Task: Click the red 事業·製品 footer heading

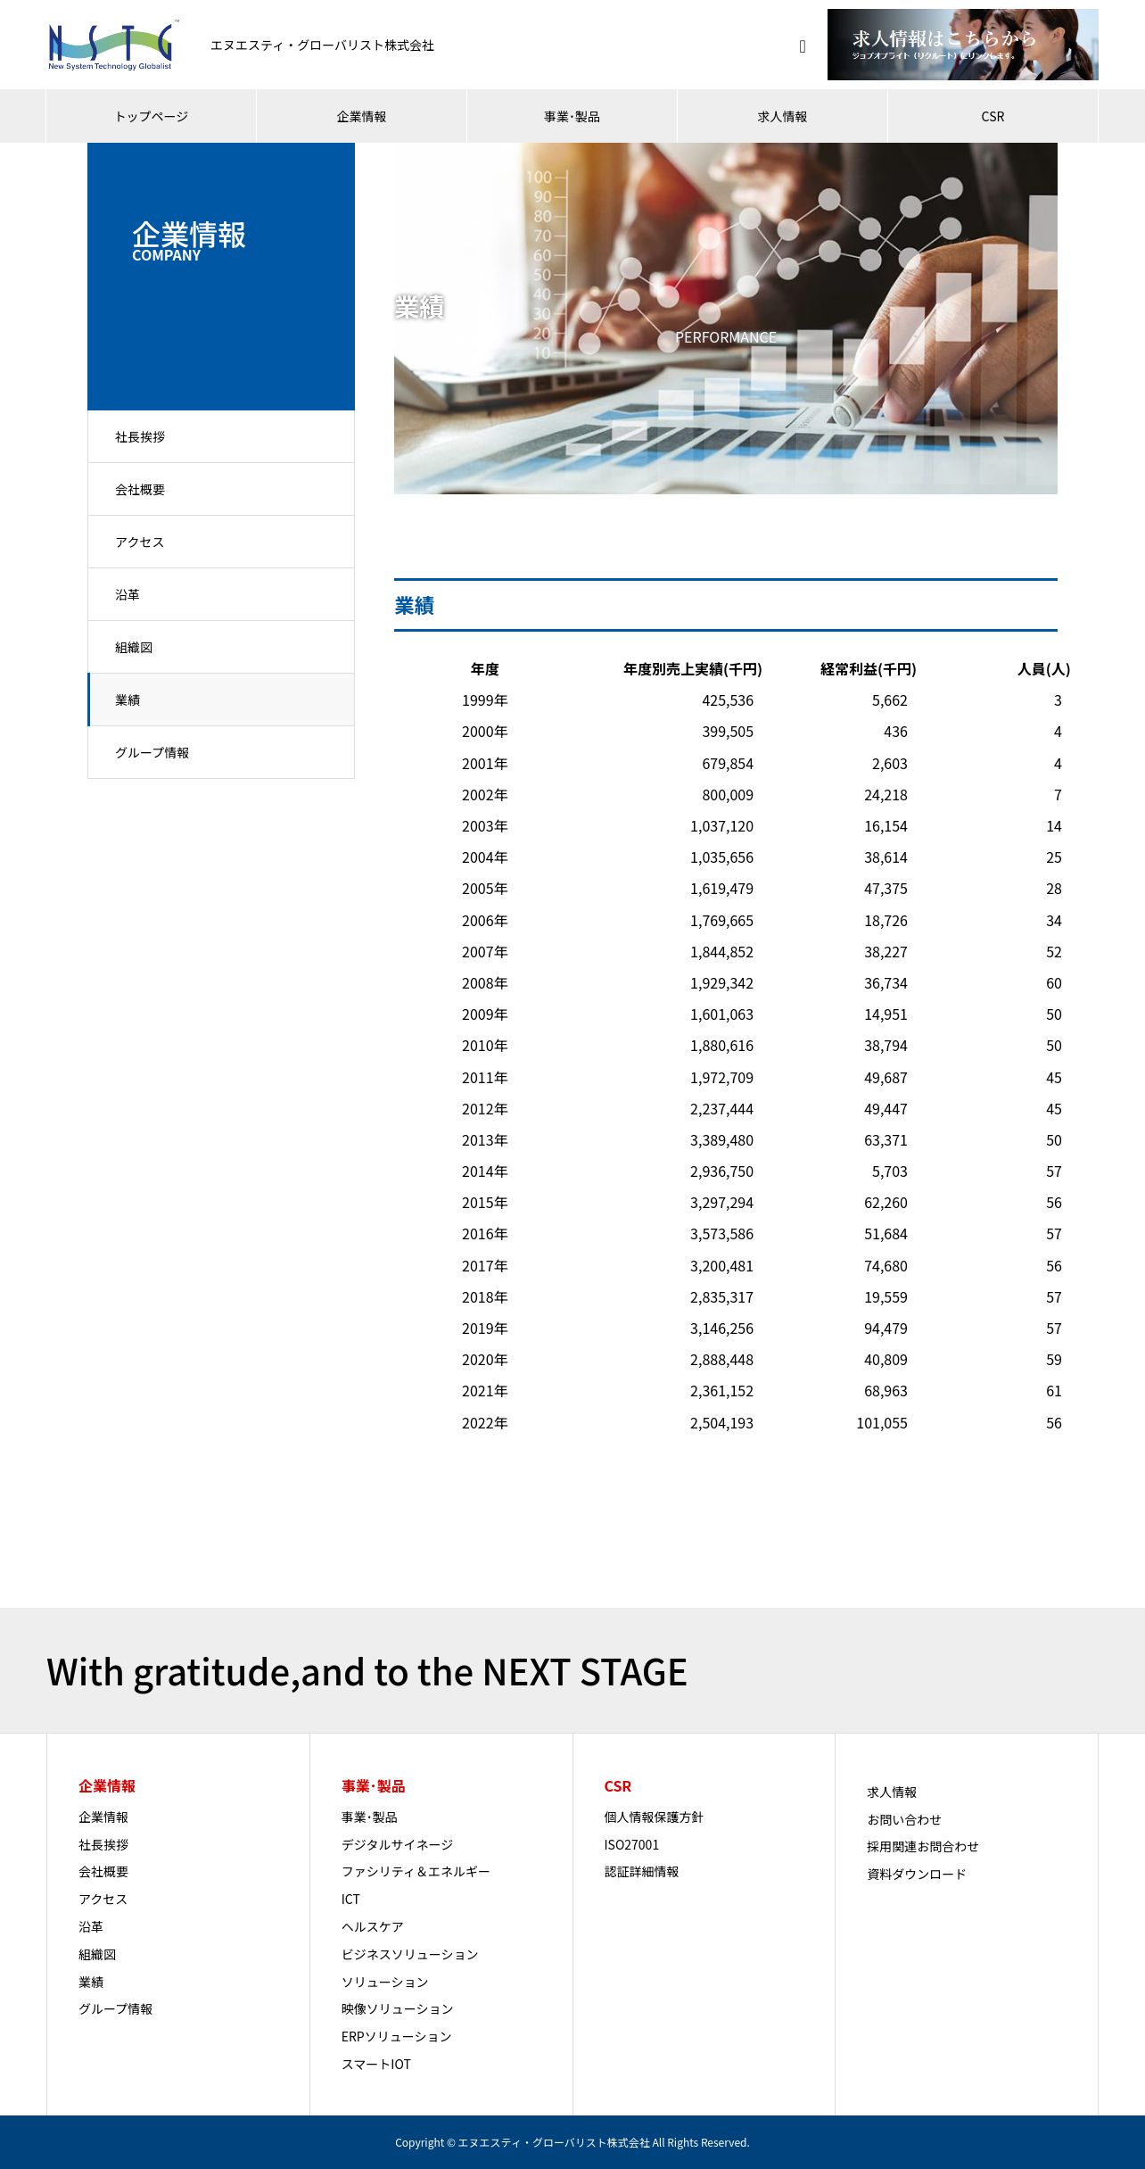Action: pyautogui.click(x=373, y=1785)
